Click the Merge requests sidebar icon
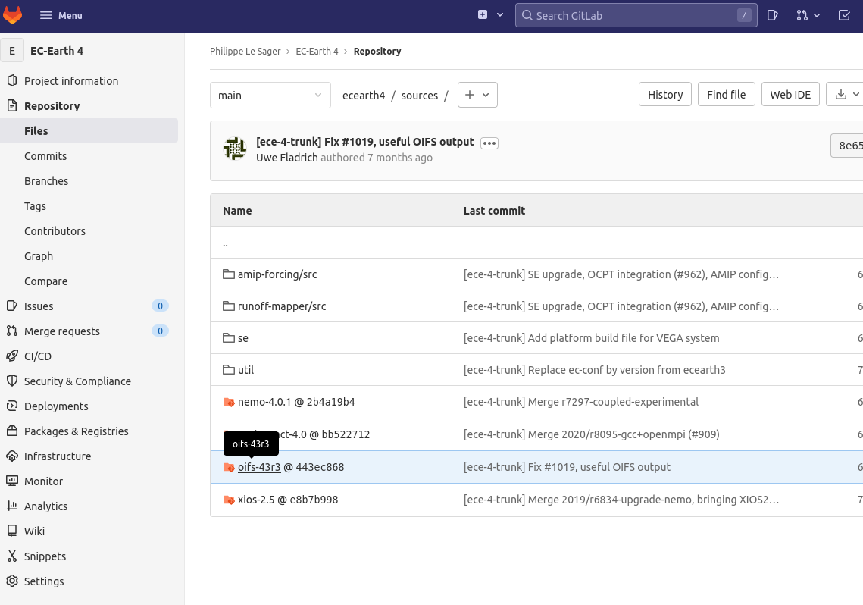Screen dimensions: 863x605 (12, 331)
